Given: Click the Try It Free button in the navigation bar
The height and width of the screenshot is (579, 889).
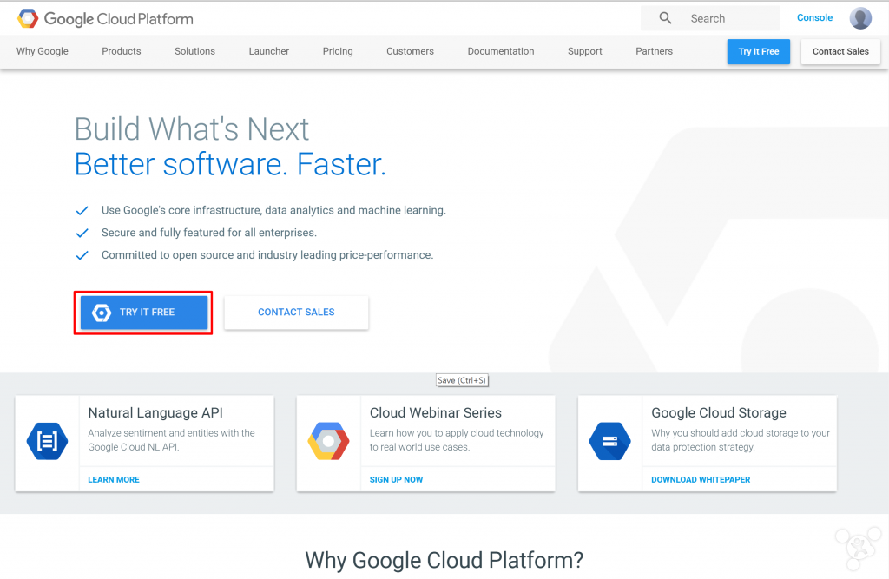Looking at the screenshot, I should (759, 51).
